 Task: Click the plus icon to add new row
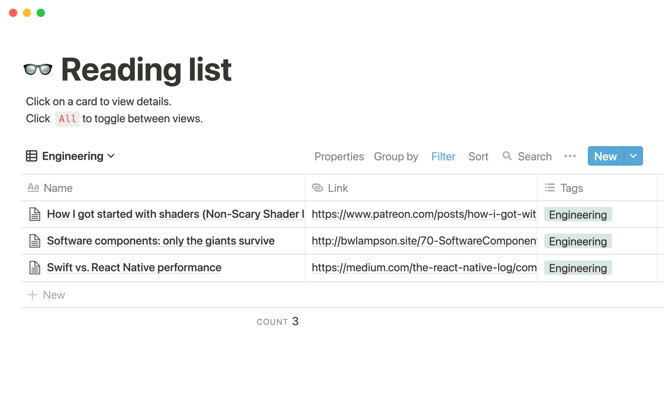[32, 295]
